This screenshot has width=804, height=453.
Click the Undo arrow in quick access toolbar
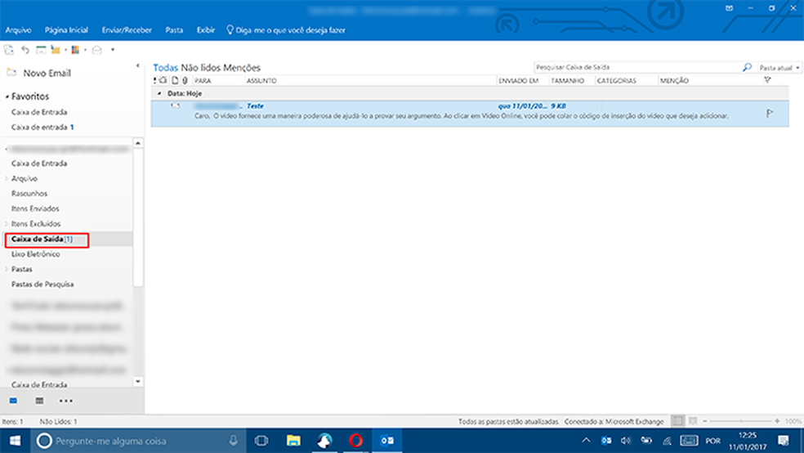click(x=25, y=50)
